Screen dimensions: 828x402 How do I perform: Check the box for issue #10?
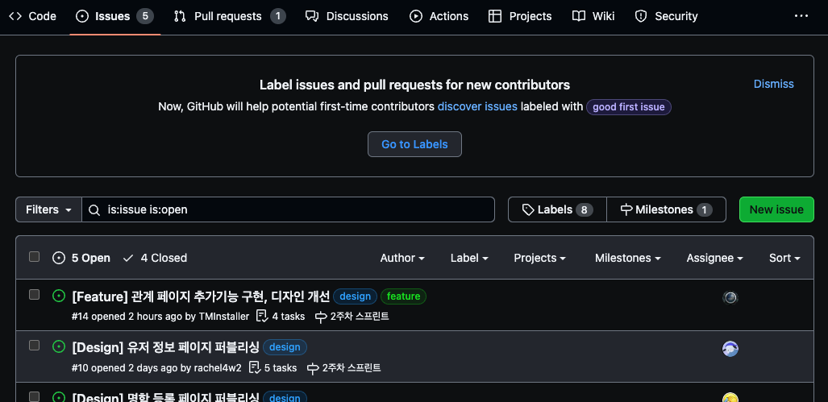(35, 345)
